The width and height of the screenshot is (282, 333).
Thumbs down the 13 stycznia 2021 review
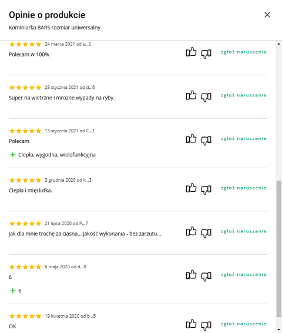click(x=206, y=141)
